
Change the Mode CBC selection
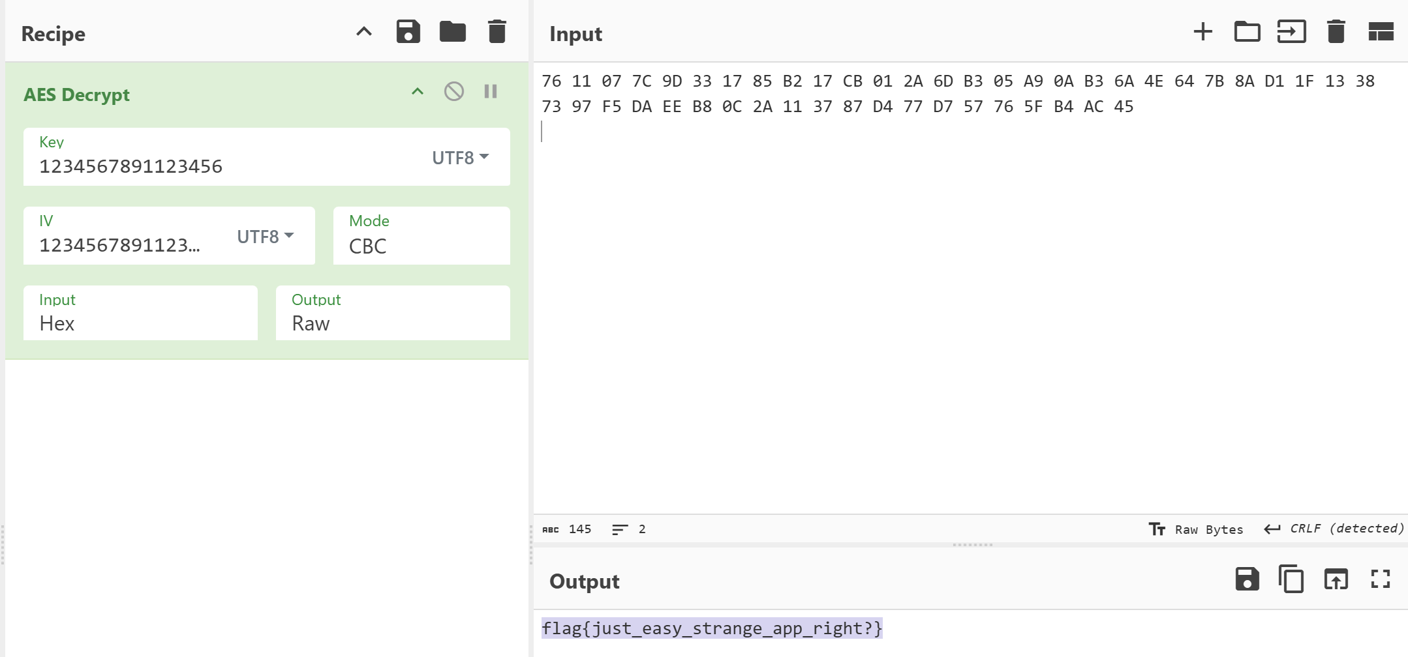tap(421, 246)
